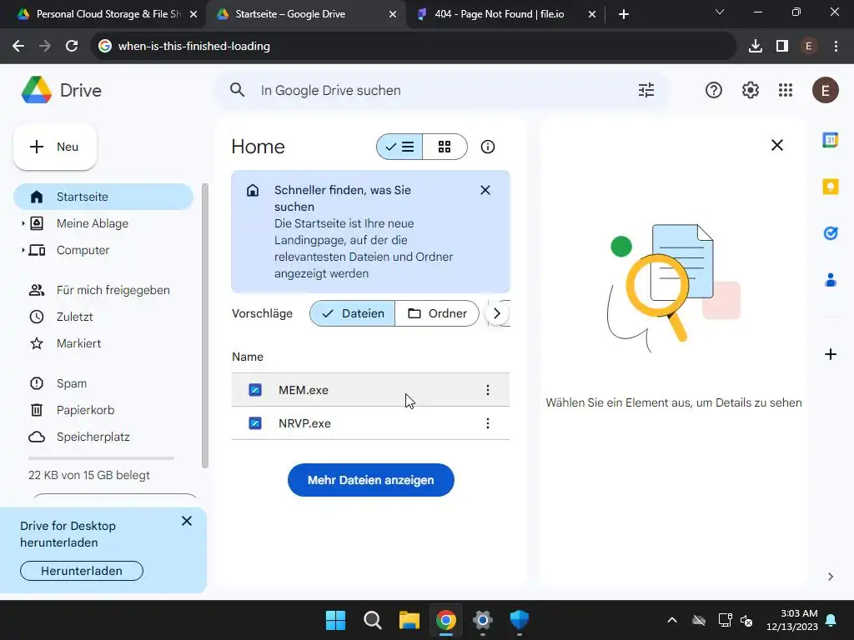
Task: Open Google Keep side panel icon
Action: point(830,187)
